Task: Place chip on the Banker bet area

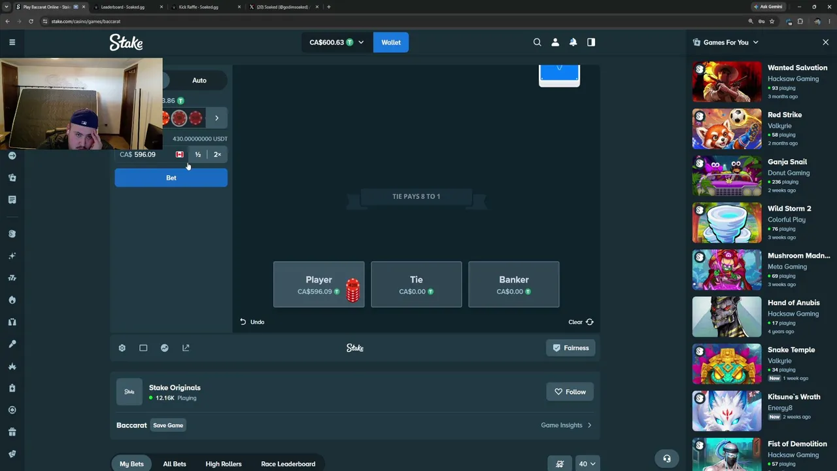Action: pyautogui.click(x=514, y=285)
